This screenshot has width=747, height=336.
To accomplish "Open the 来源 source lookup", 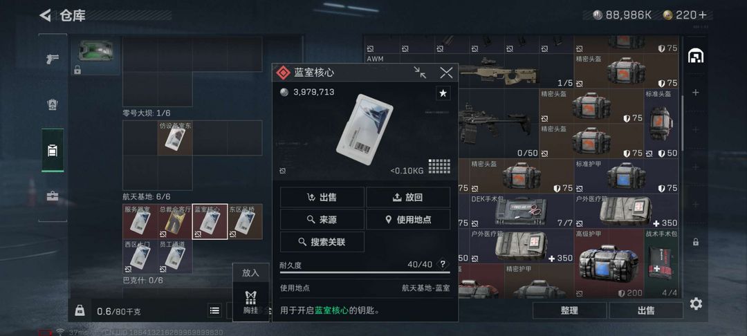I will [322, 219].
